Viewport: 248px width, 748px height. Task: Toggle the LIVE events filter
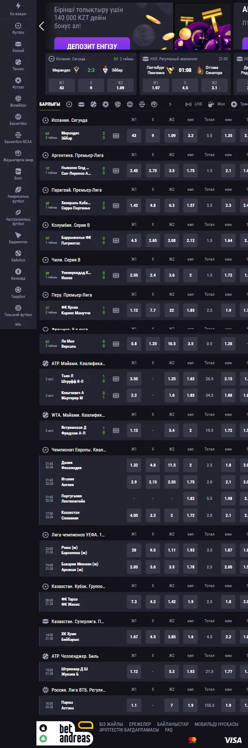pyautogui.click(x=194, y=104)
